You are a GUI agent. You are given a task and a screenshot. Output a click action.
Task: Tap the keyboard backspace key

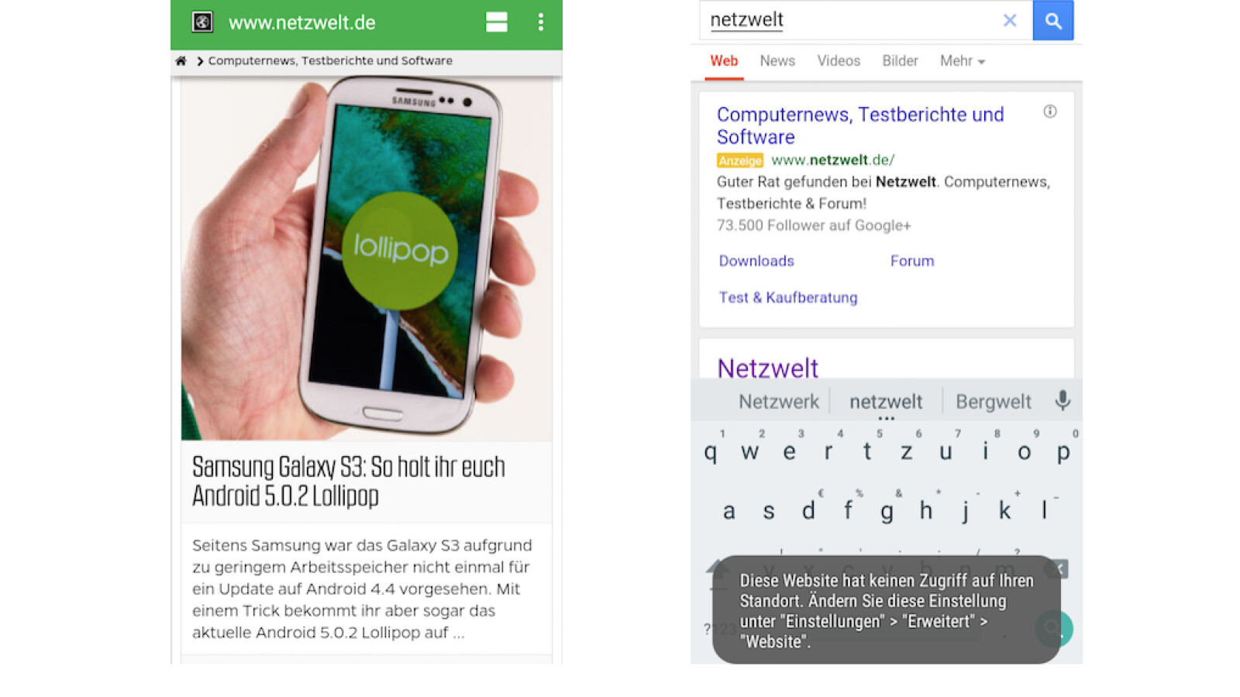coord(1056,570)
